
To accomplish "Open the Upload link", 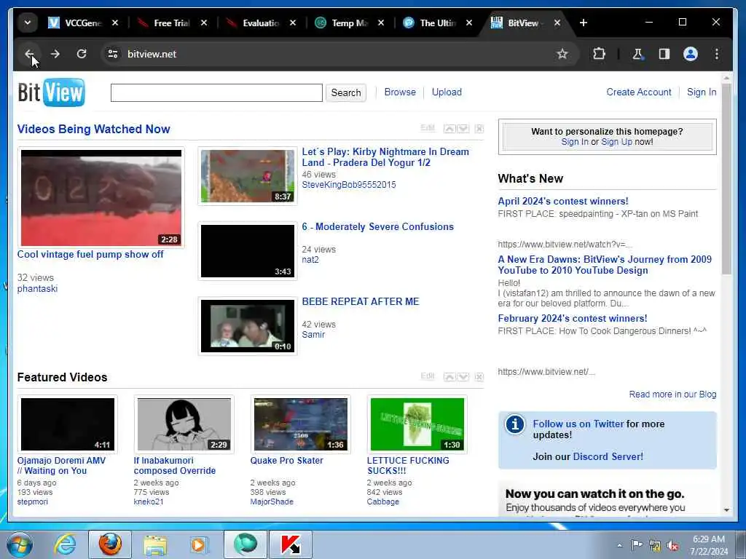I will [447, 92].
